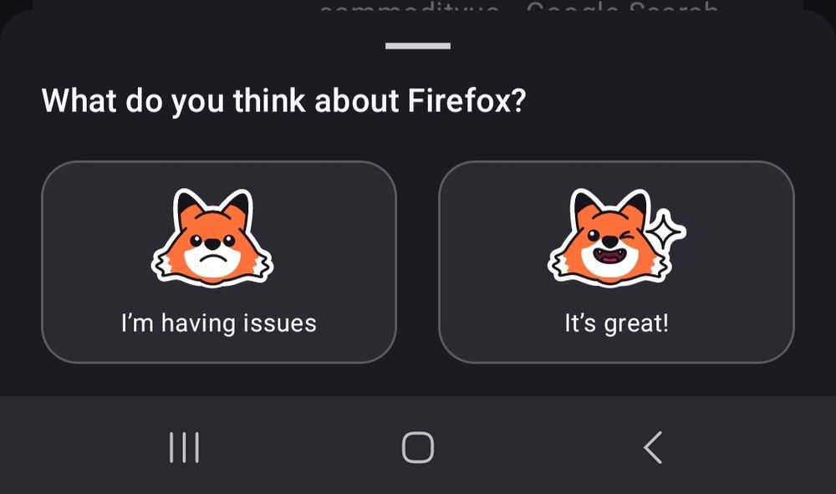The image size is (836, 494).
Task: Tap the partially hidden Google Search title above sheet
Action: [517, 5]
